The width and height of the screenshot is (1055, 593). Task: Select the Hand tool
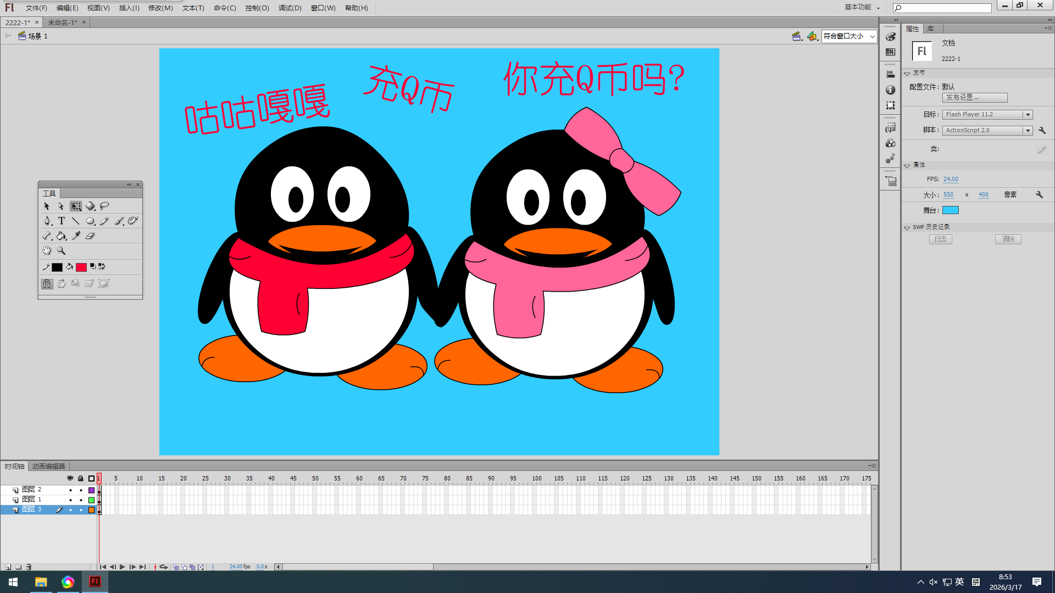coord(46,250)
